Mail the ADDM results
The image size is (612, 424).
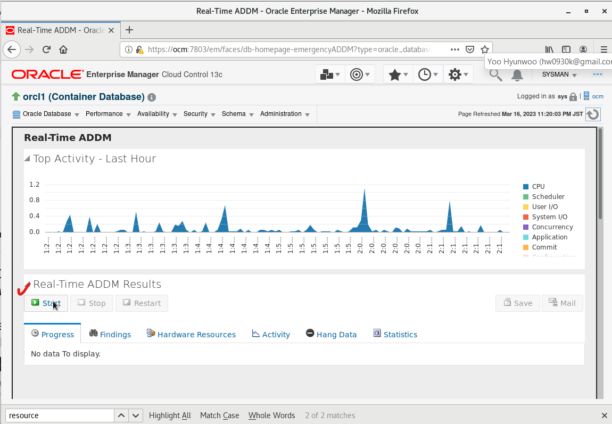[563, 303]
